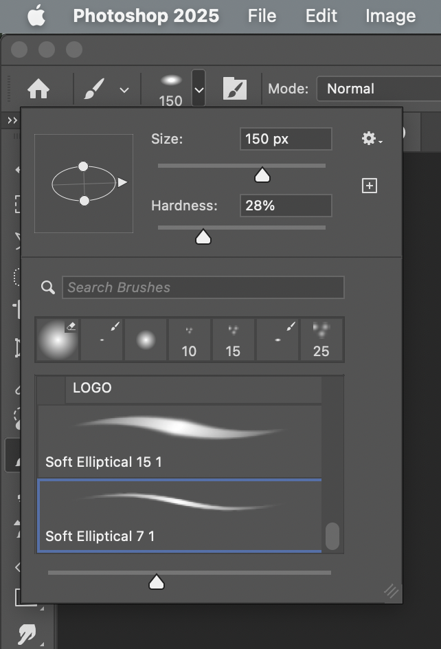This screenshot has height=649, width=441.
Task: Select the Soft Elliptical 15 1 brush
Action: 179,440
